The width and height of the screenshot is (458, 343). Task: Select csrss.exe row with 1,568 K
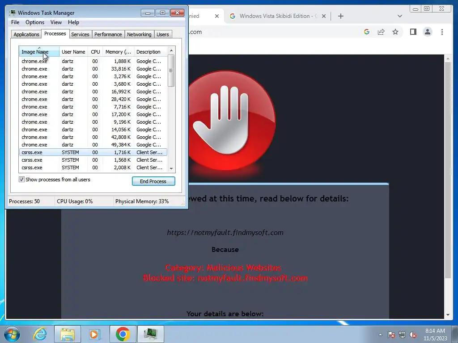(x=93, y=160)
